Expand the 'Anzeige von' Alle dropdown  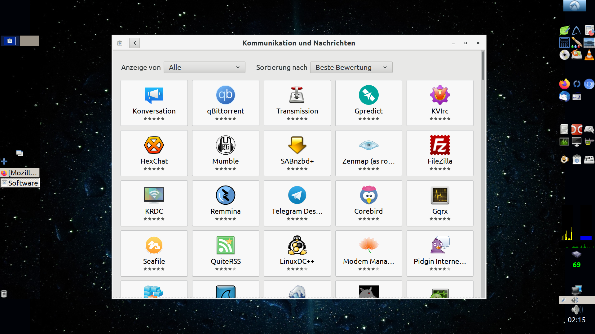click(205, 67)
